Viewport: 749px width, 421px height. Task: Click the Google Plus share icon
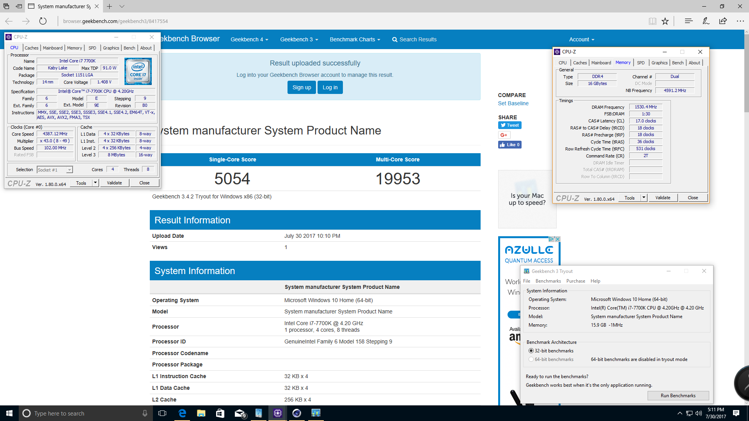pos(504,135)
